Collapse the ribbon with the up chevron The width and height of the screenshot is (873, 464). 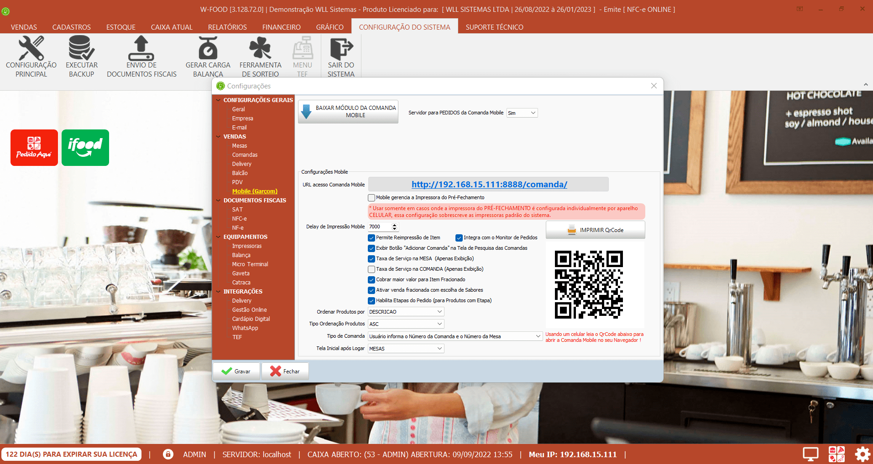click(866, 84)
